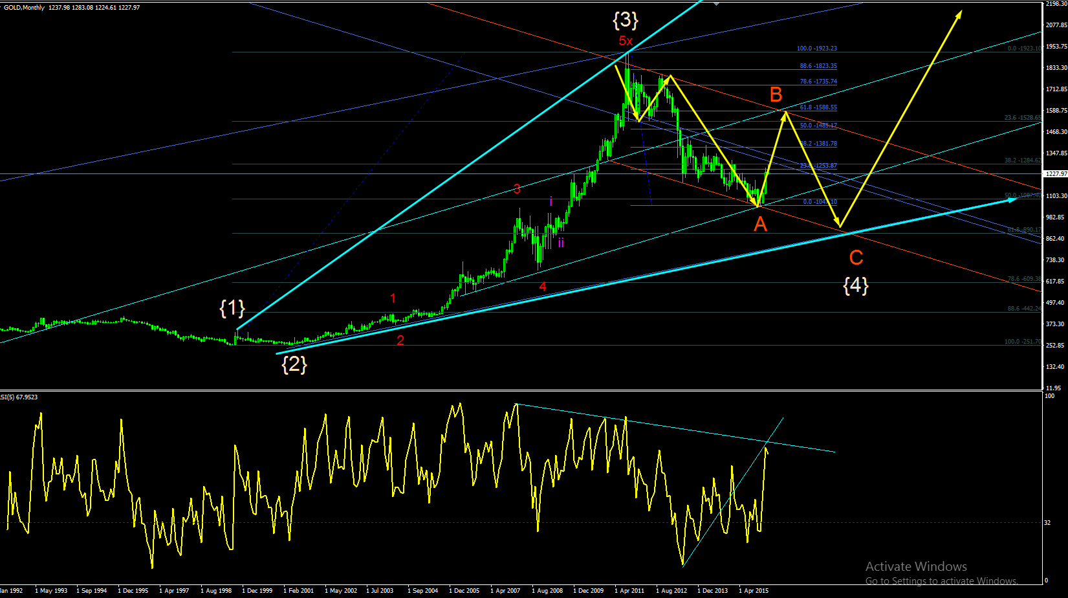Click 1833.30 on the price axis
1068x598 pixels.
pos(1056,68)
